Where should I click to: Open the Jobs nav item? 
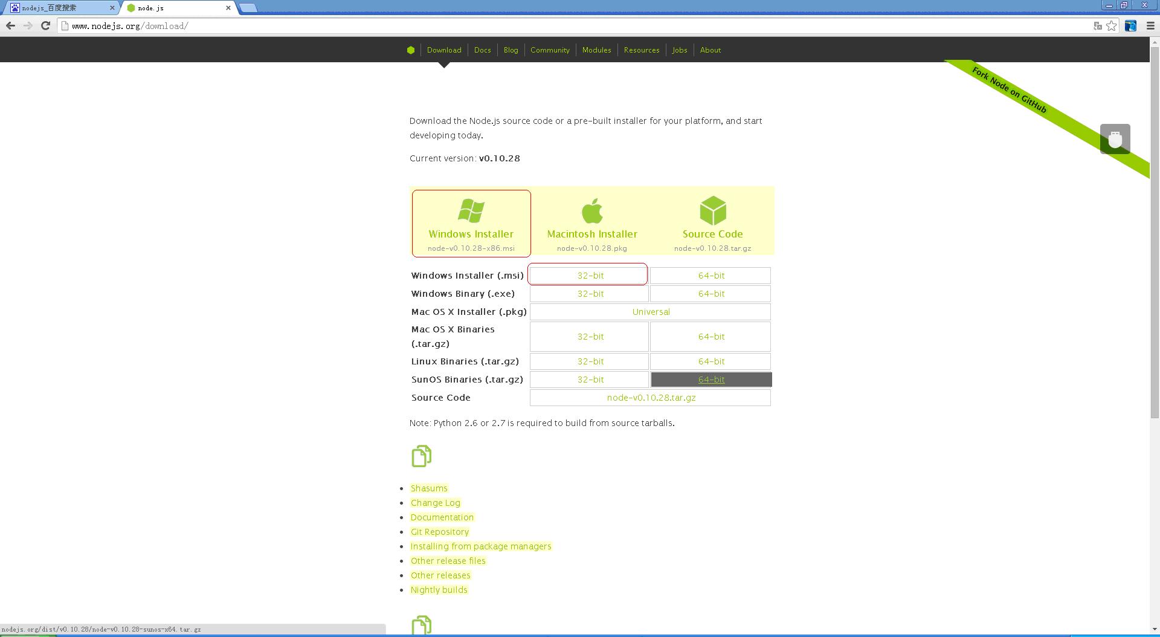click(x=680, y=50)
